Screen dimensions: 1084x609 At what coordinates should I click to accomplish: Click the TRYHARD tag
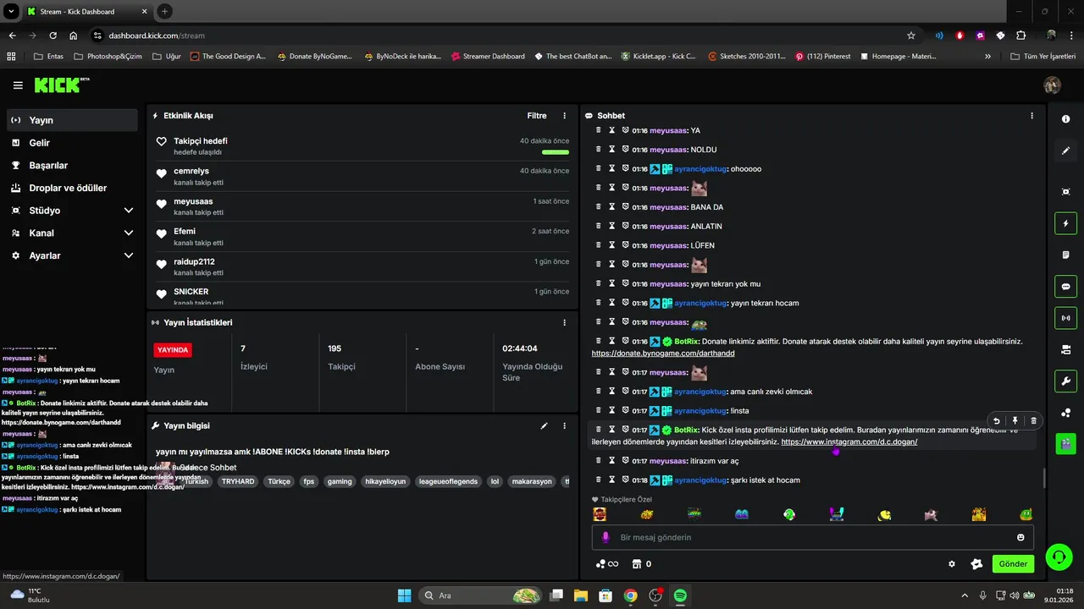(238, 481)
